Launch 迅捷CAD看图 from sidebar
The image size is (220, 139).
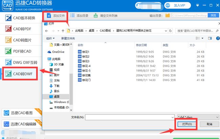pyautogui.click(x=22, y=113)
